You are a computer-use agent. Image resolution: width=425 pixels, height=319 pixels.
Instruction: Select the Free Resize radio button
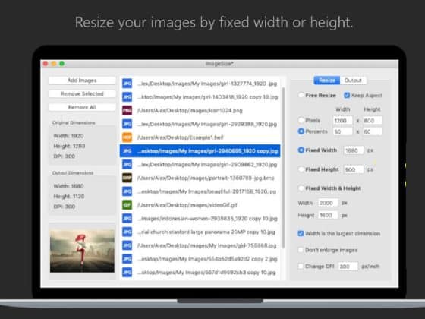pos(301,95)
